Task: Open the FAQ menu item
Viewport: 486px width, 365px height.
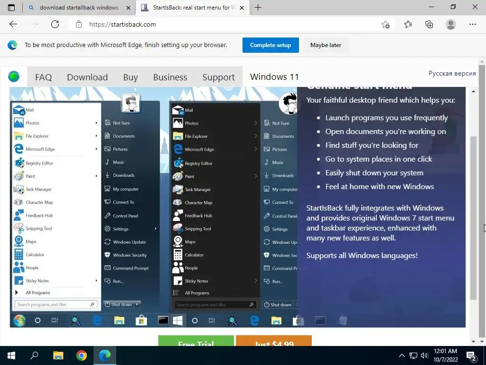Action: point(43,77)
